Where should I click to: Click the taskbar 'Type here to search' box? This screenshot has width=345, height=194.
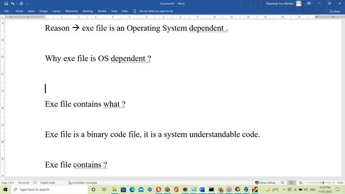click(50, 190)
